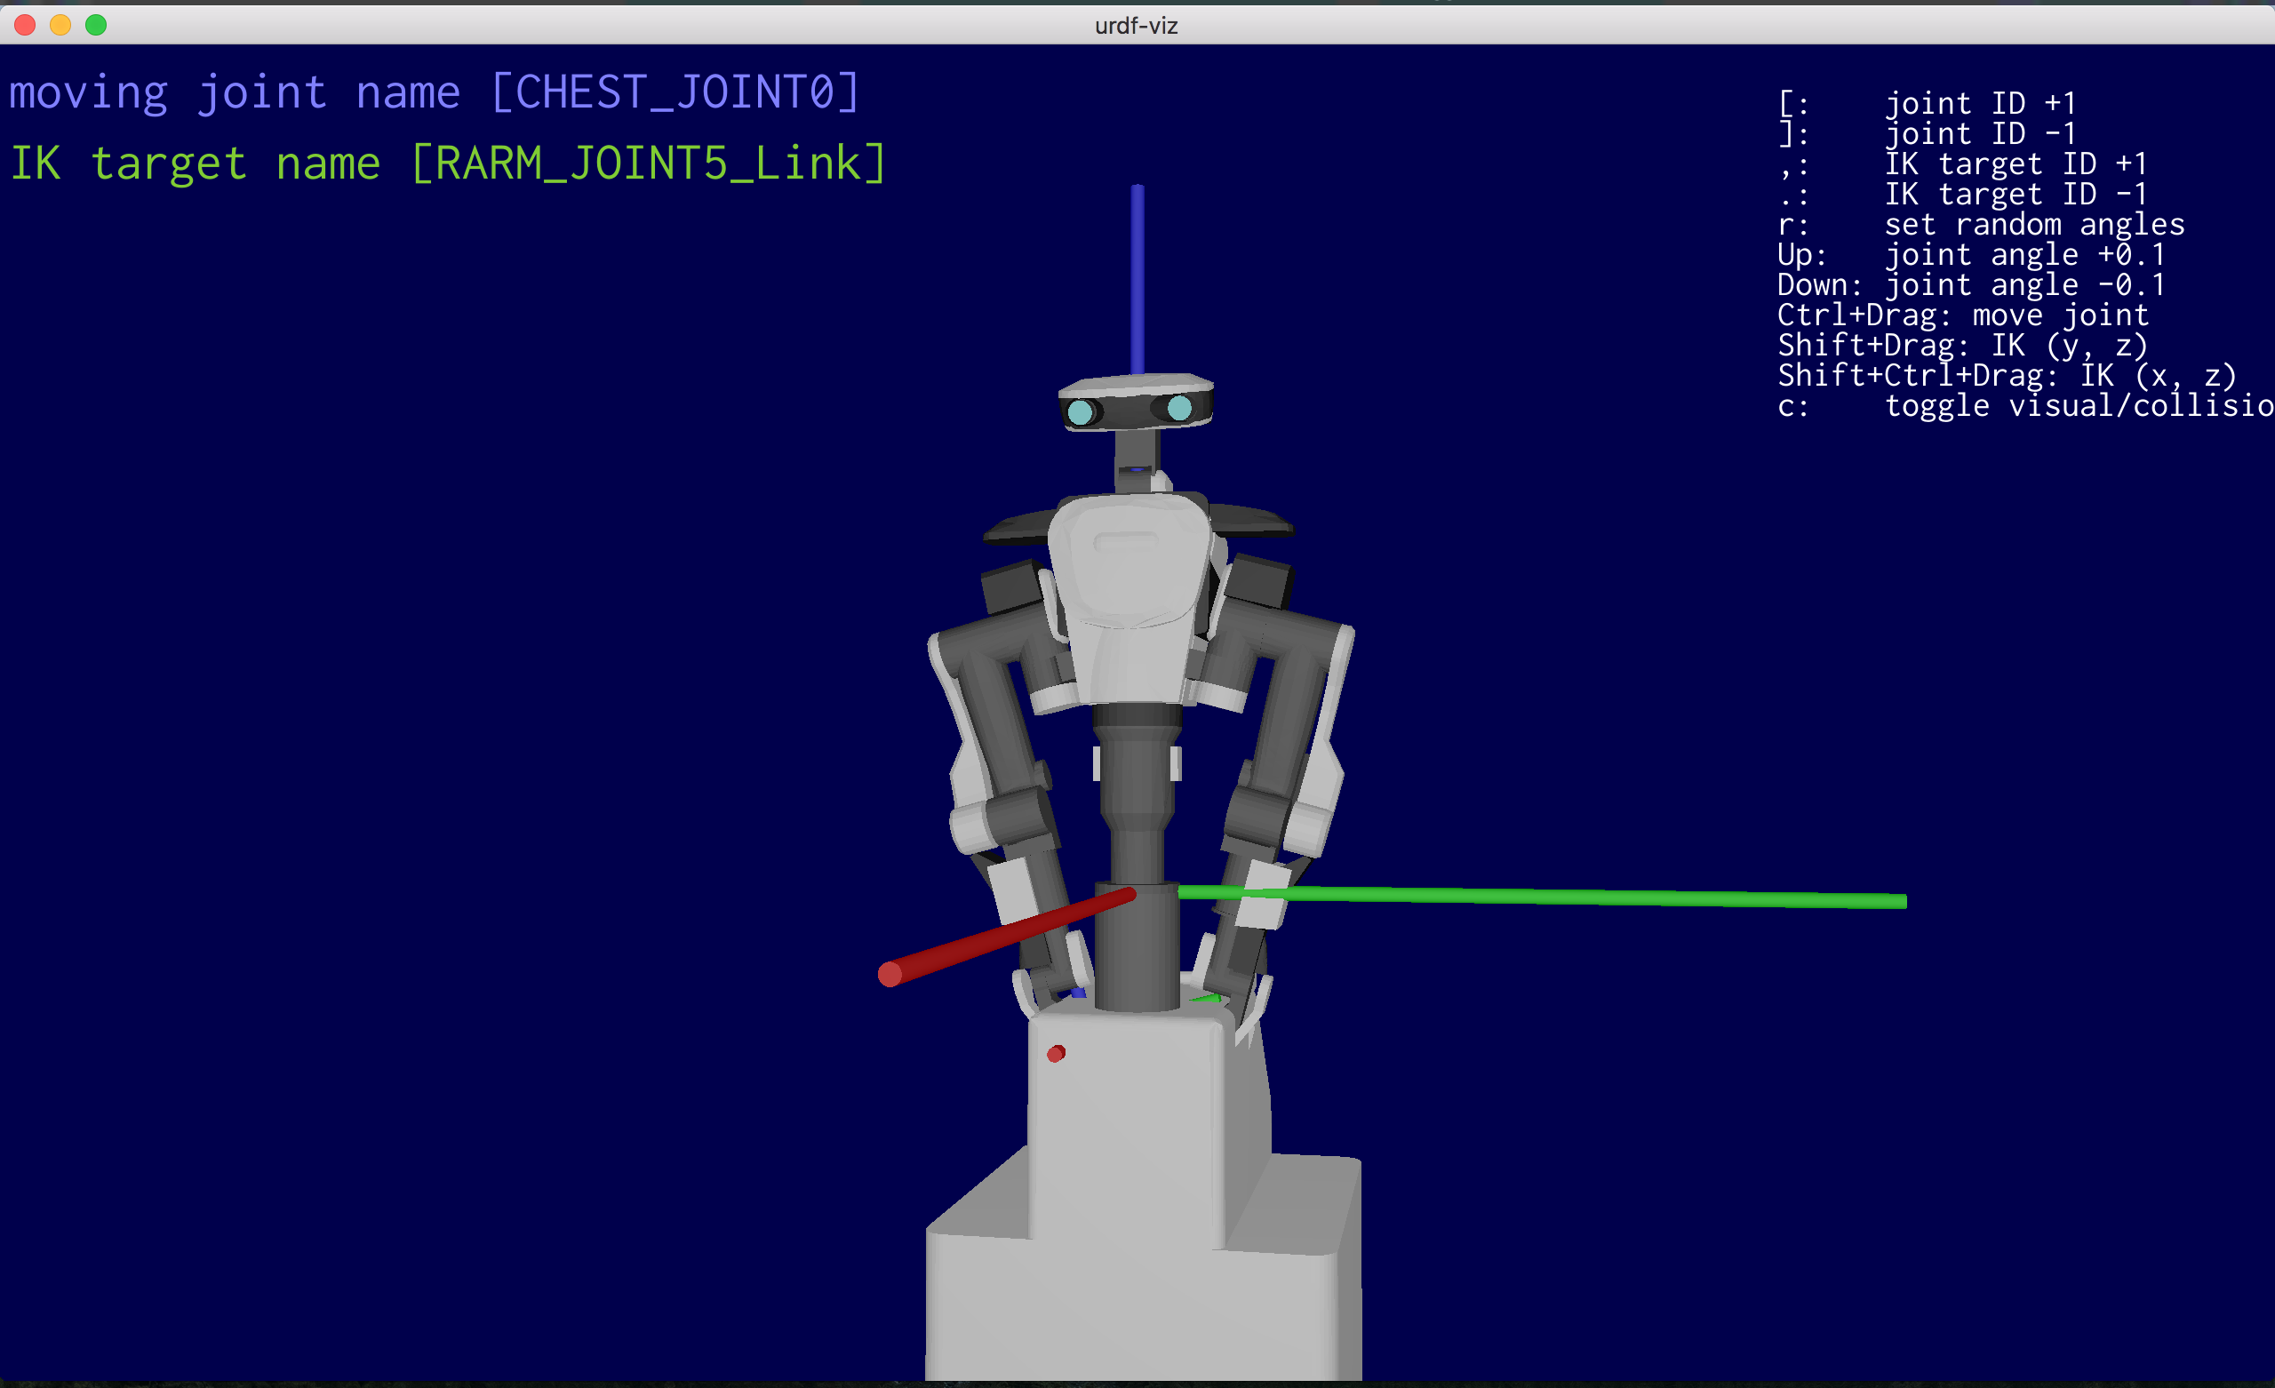This screenshot has height=1388, width=2275.
Task: Click the red X axis end sphere
Action: [x=890, y=974]
